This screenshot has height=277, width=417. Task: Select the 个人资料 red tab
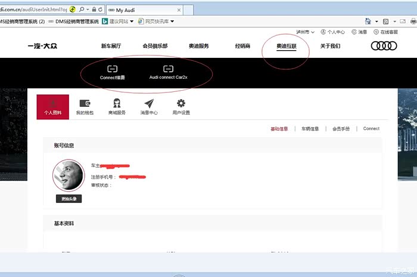tap(53, 107)
